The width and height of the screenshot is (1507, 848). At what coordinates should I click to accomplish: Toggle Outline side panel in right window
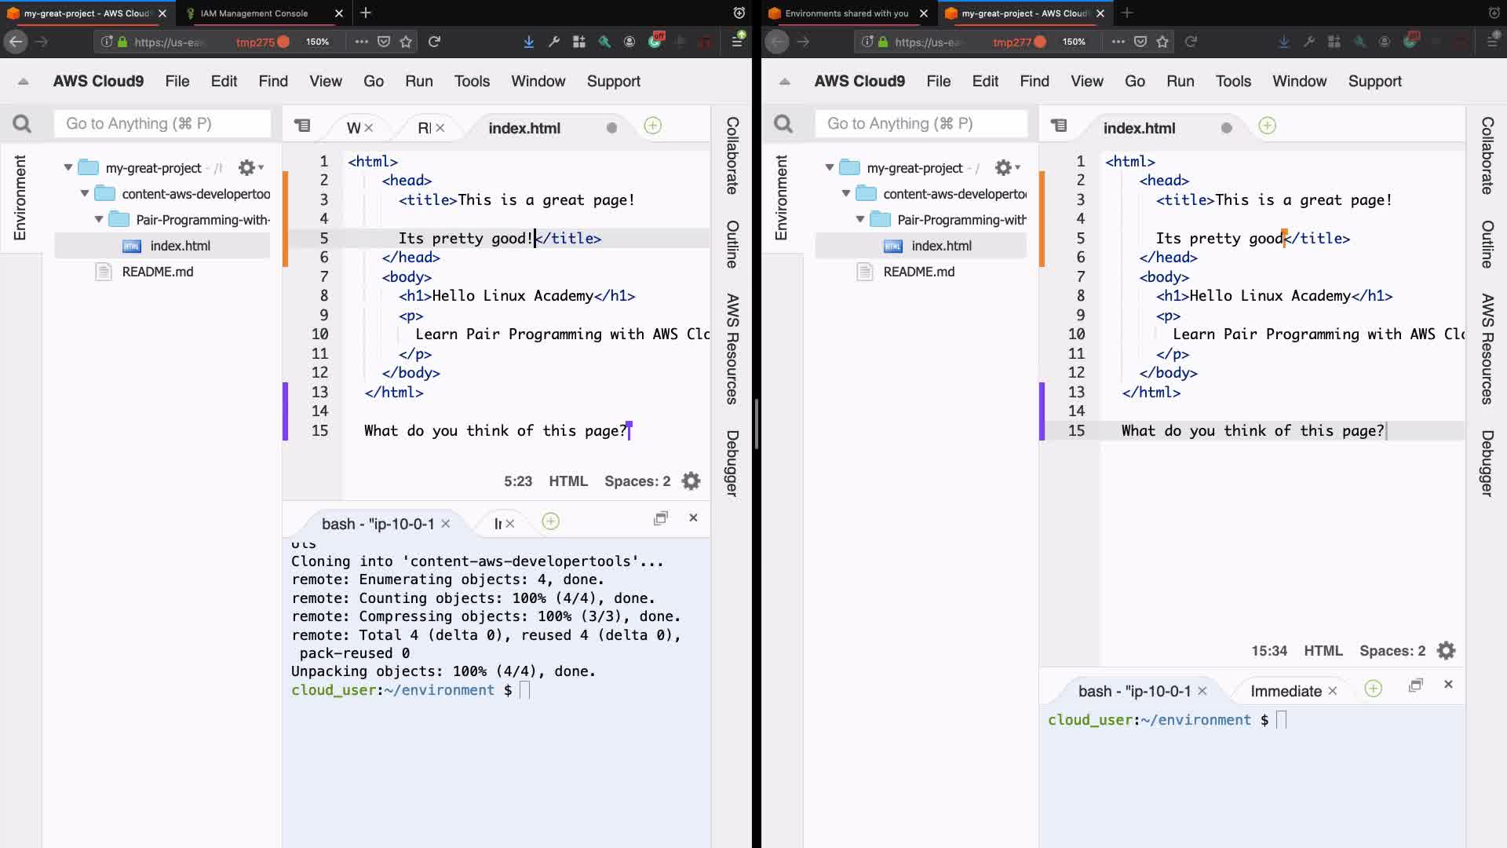(x=1487, y=244)
